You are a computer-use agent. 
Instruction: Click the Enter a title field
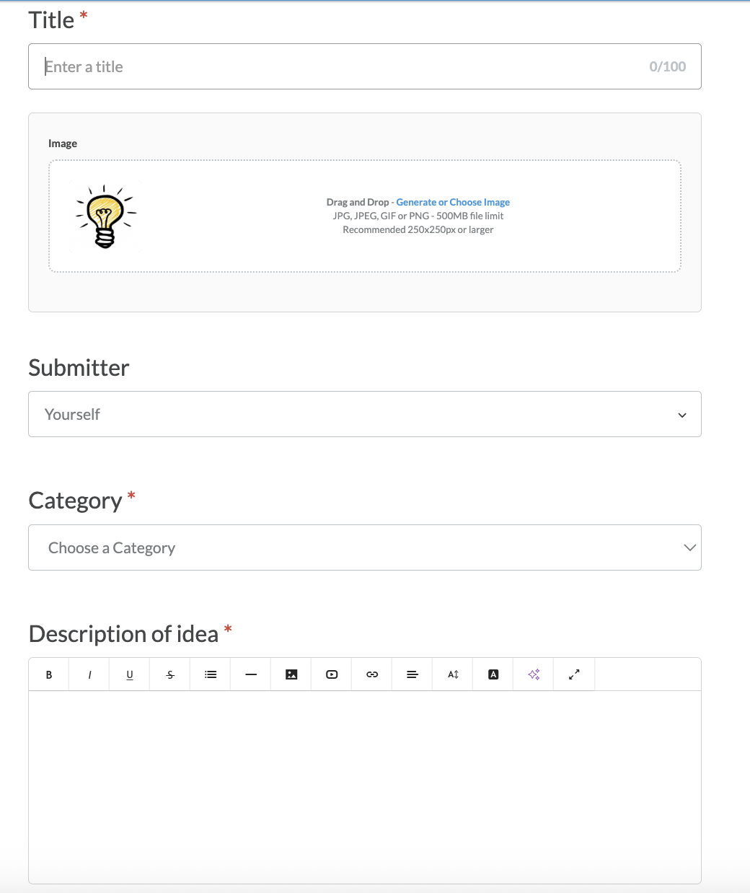coord(365,66)
